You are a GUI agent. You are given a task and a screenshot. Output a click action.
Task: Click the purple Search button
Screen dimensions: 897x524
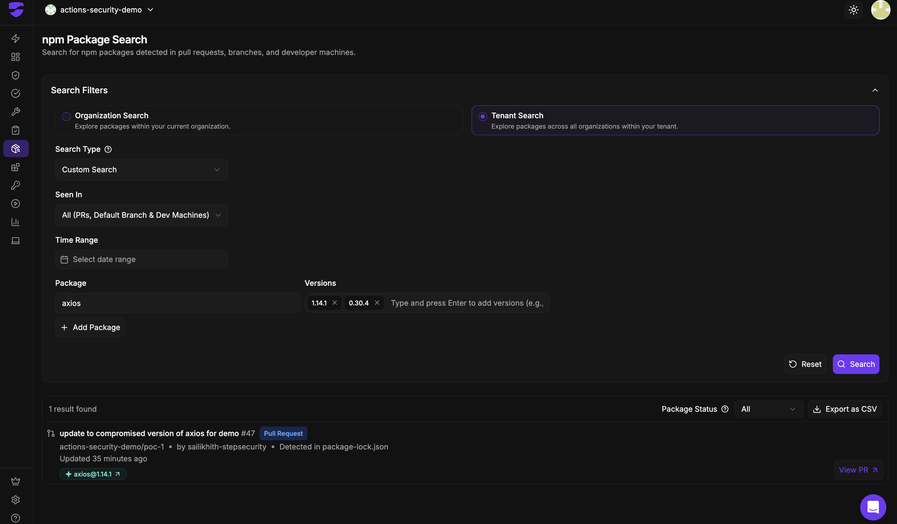(856, 364)
